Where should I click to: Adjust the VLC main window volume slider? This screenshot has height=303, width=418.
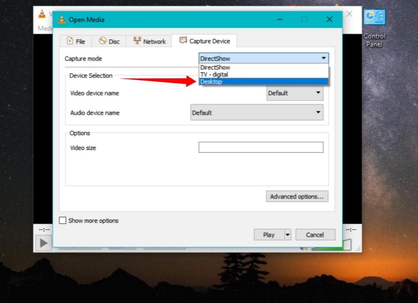(x=331, y=246)
